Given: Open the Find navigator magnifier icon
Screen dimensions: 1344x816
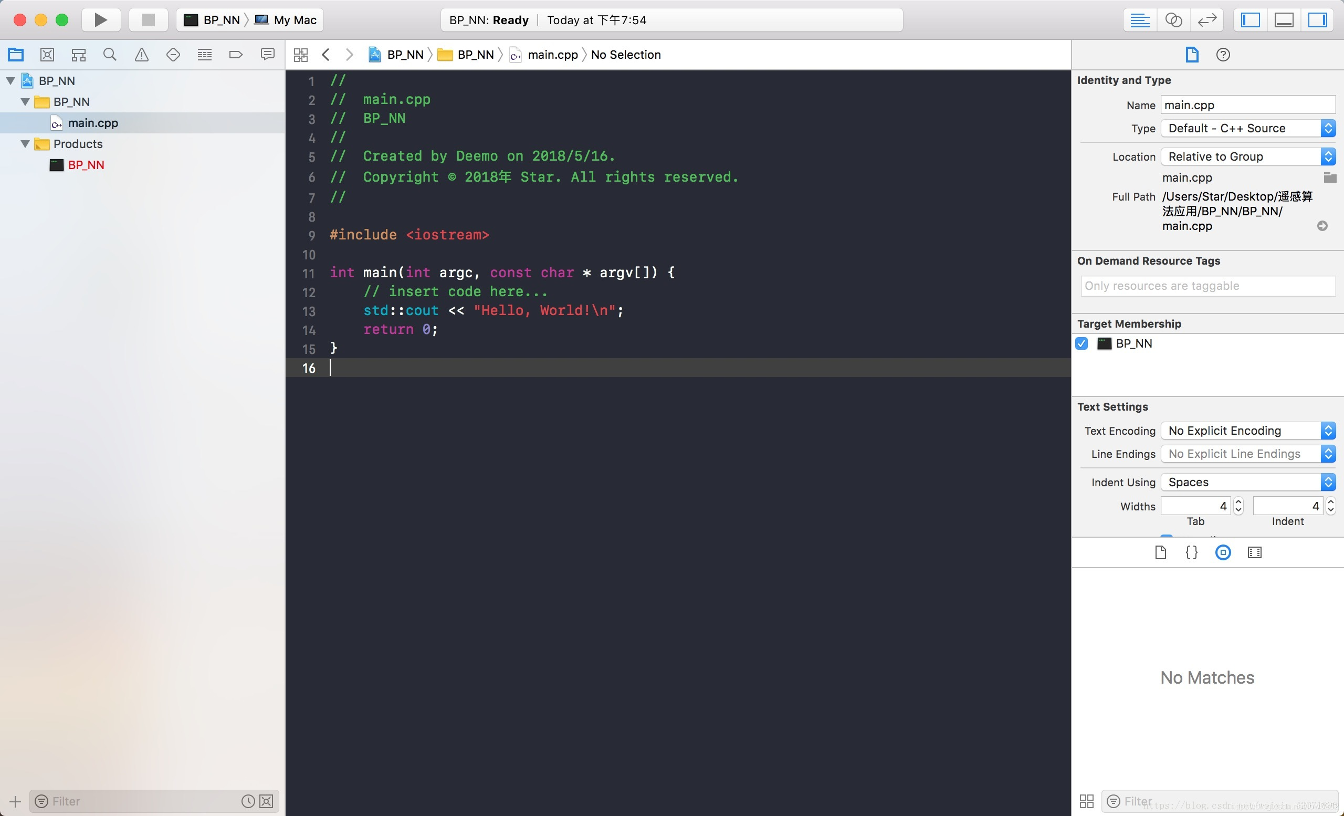Looking at the screenshot, I should coord(110,55).
